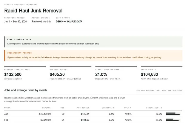Click the 'Average Ticket' label
This screenshot has width=185, height=124.
pos(59,70)
